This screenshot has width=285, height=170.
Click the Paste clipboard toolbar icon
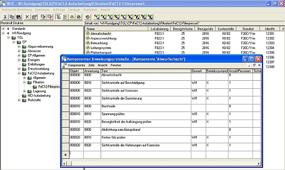click(x=19, y=17)
